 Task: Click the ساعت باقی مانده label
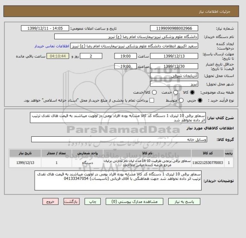[x=31, y=56]
